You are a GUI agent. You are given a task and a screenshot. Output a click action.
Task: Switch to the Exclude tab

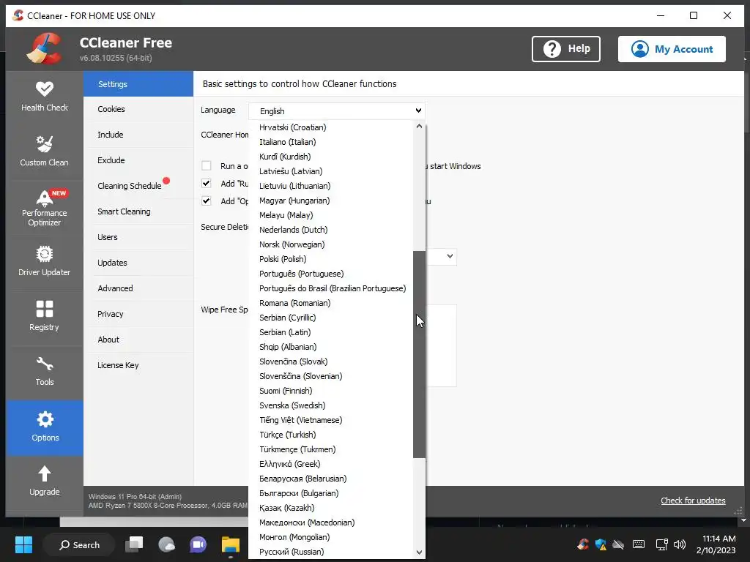138,160
